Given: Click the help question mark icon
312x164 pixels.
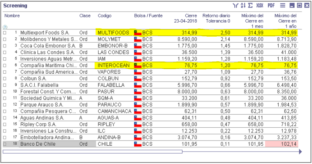Looking at the screenshot, I should (x=5, y=27).
